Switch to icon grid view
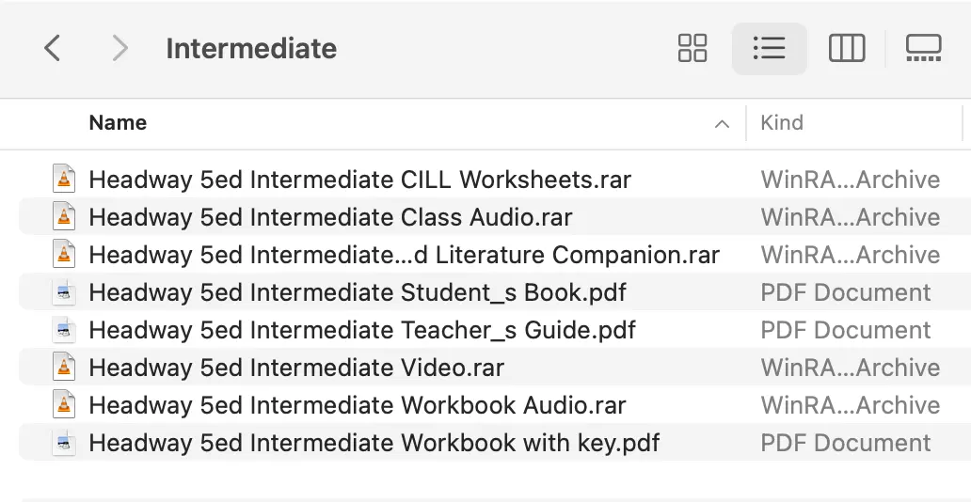This screenshot has height=502, width=971. [x=692, y=48]
